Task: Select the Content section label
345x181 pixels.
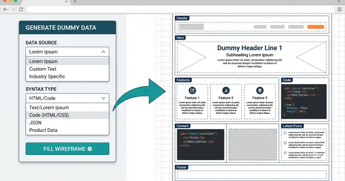Action: (183, 126)
